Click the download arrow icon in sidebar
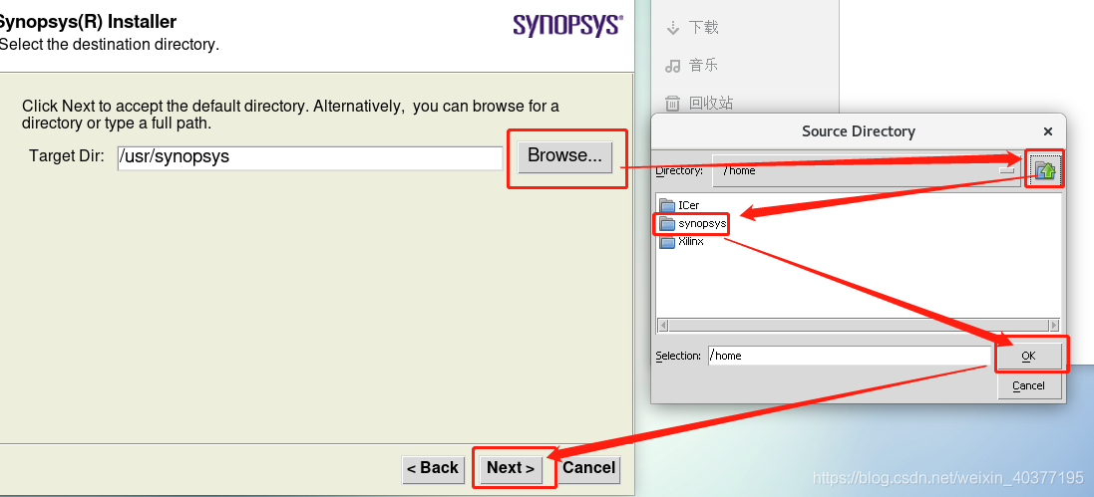The image size is (1094, 497). point(672,28)
